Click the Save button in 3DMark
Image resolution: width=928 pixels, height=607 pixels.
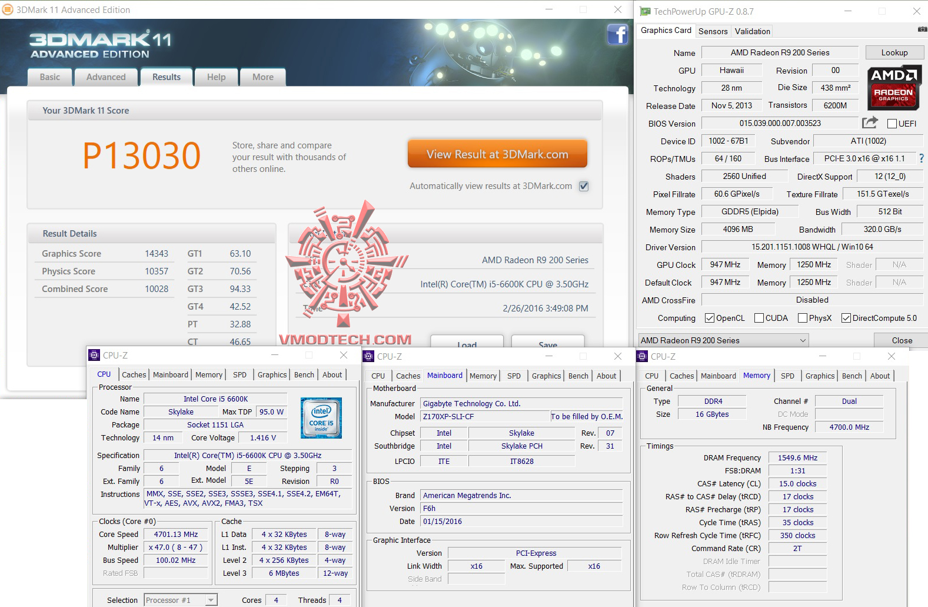coord(548,342)
